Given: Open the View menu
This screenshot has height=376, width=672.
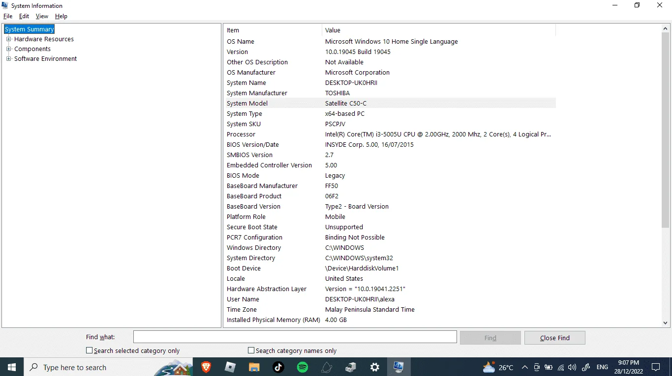Looking at the screenshot, I should click(x=42, y=16).
